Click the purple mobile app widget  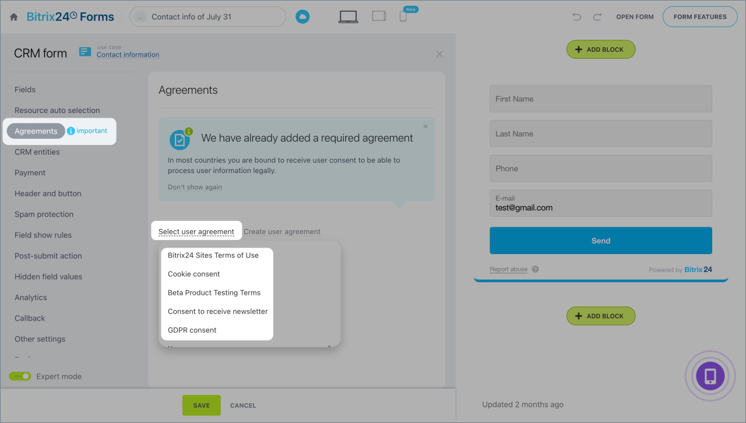tap(710, 376)
